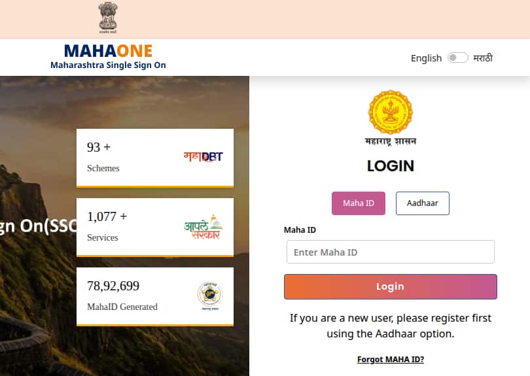Click the LOGIN heading text

391,166
